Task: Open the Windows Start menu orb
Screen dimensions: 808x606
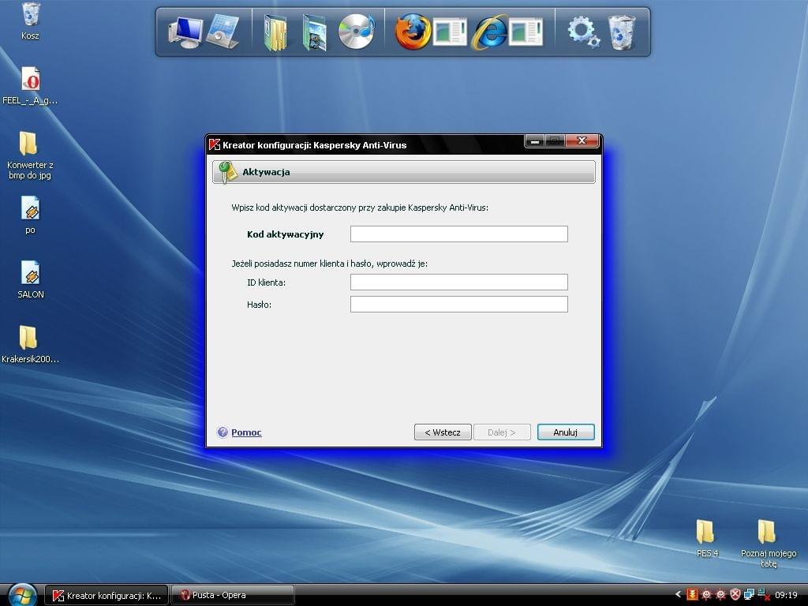Action: pos(22,595)
